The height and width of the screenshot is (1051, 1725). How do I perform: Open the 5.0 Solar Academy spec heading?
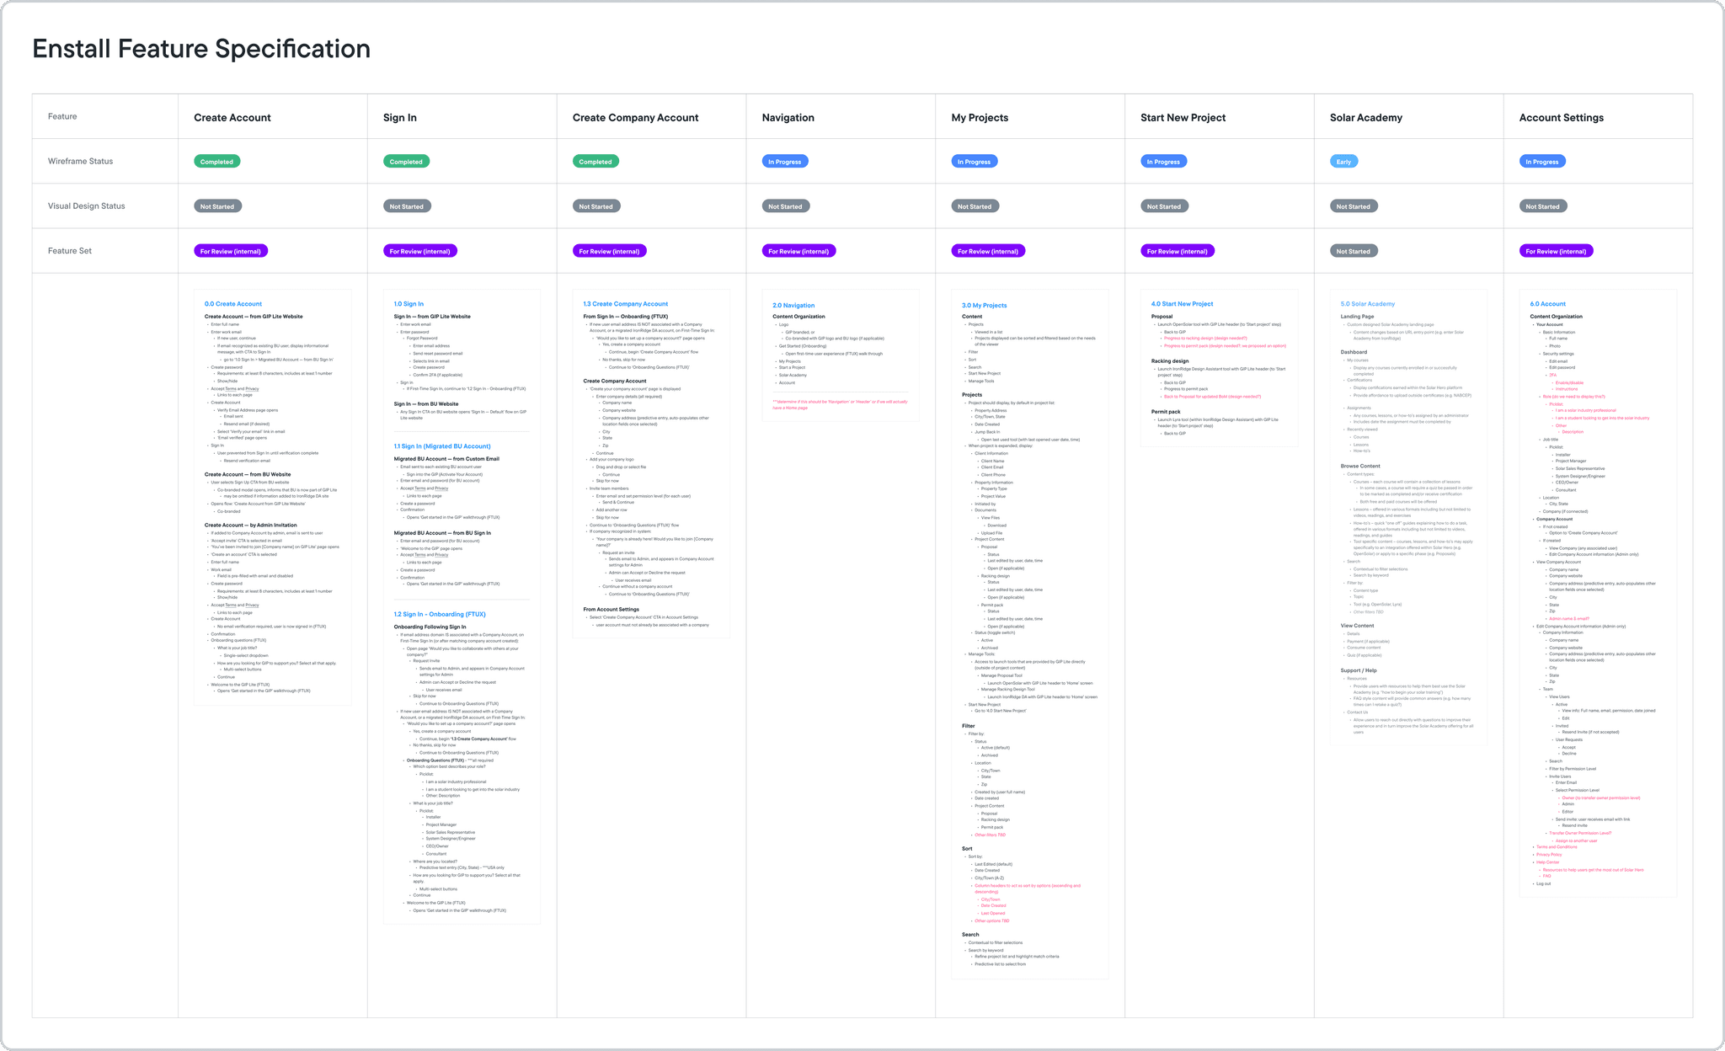tap(1368, 304)
